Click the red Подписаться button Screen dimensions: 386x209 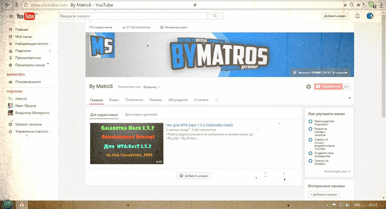(x=328, y=87)
